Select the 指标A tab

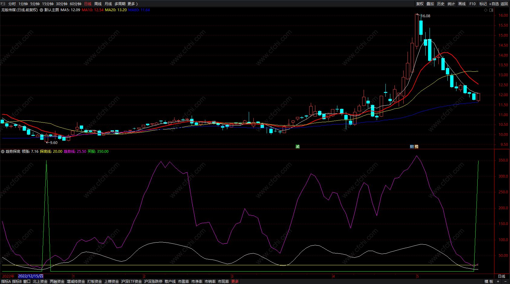pyautogui.click(x=6, y=282)
